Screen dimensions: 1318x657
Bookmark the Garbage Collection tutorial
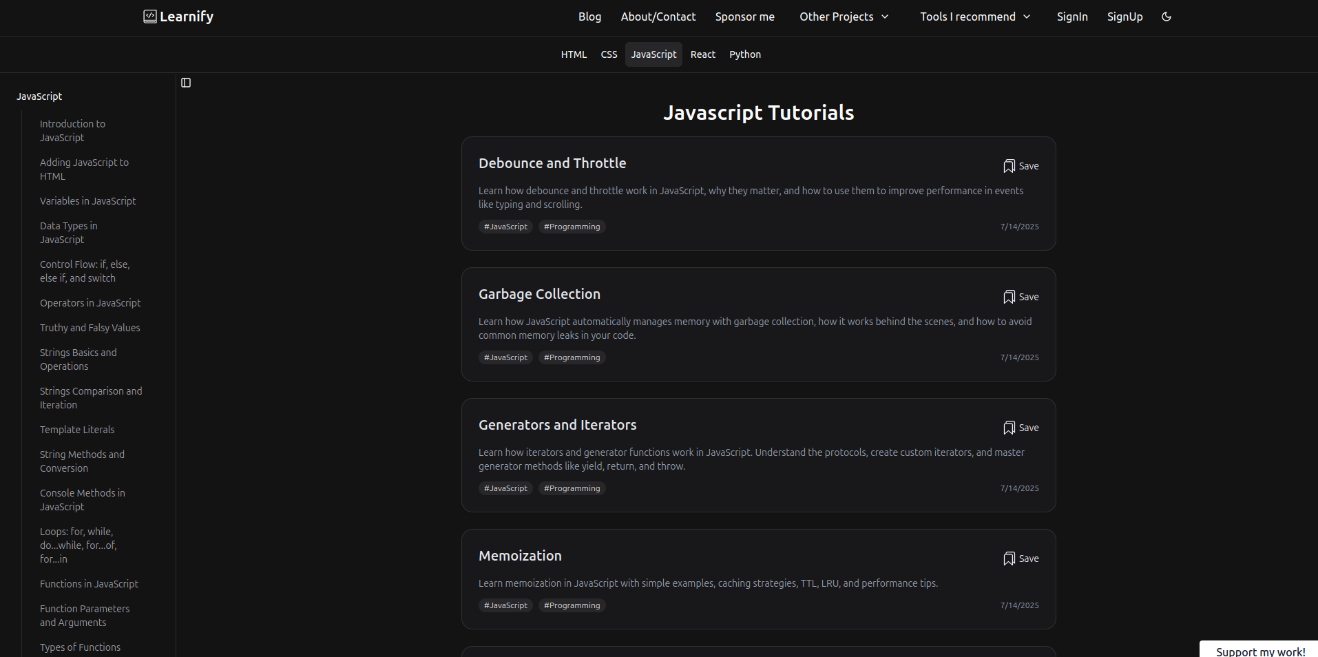pyautogui.click(x=1021, y=297)
